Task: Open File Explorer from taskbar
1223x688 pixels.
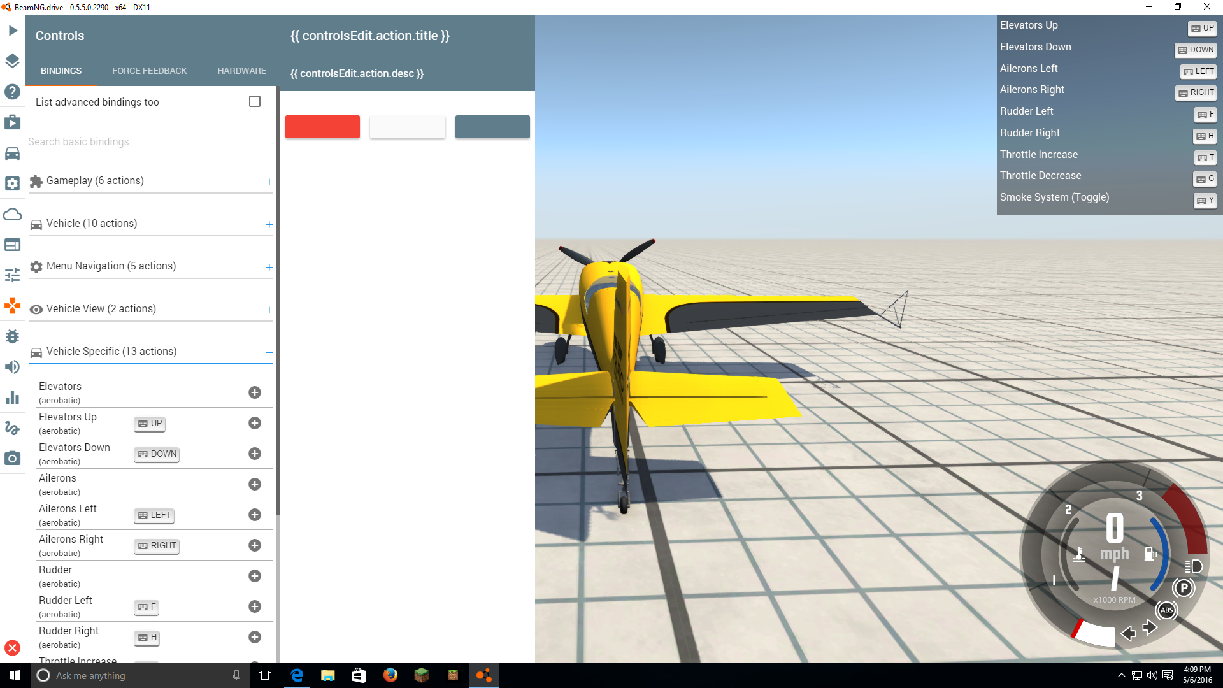Action: coord(328,675)
